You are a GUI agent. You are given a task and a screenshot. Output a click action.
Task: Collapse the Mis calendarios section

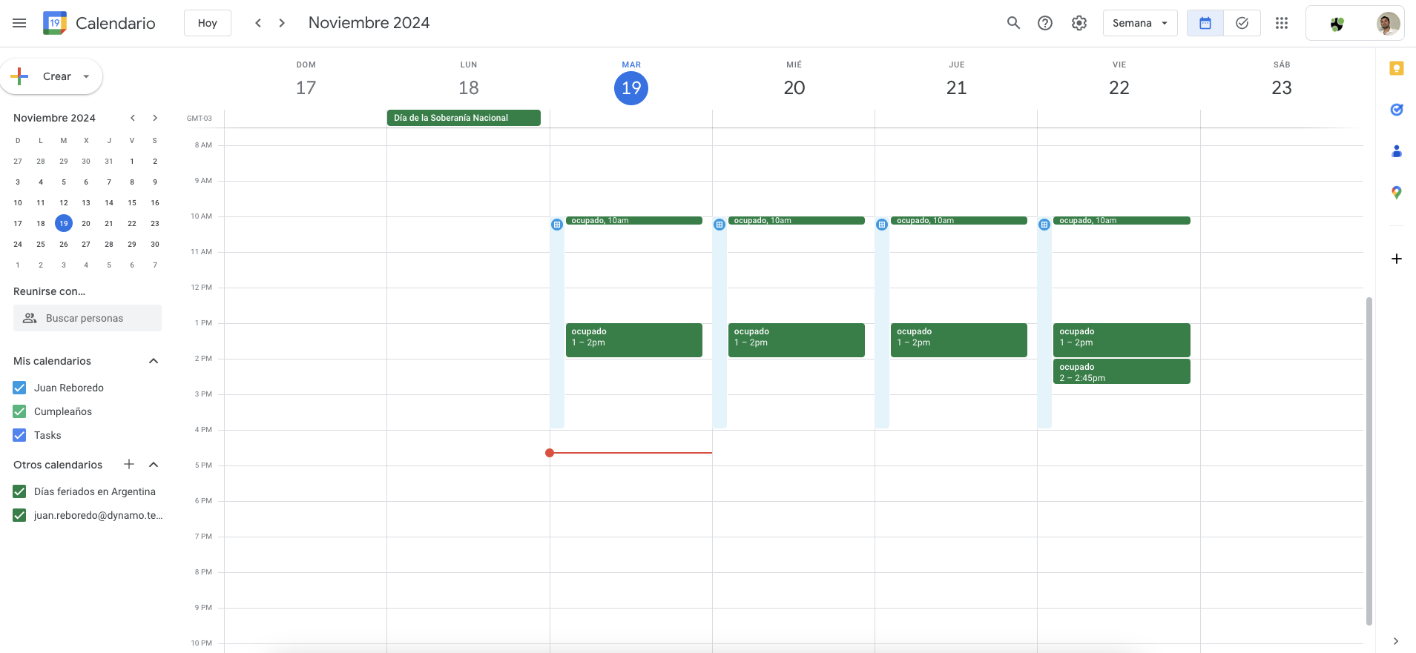(154, 361)
